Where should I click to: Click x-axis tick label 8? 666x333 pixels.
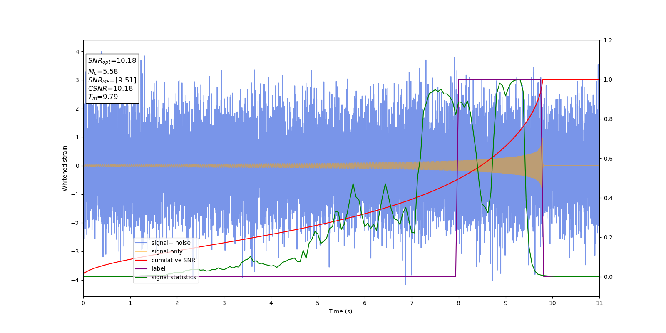click(459, 303)
